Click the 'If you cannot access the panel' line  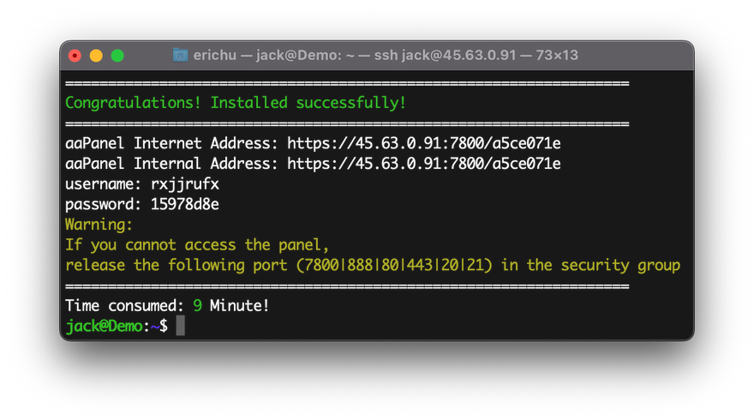click(197, 245)
